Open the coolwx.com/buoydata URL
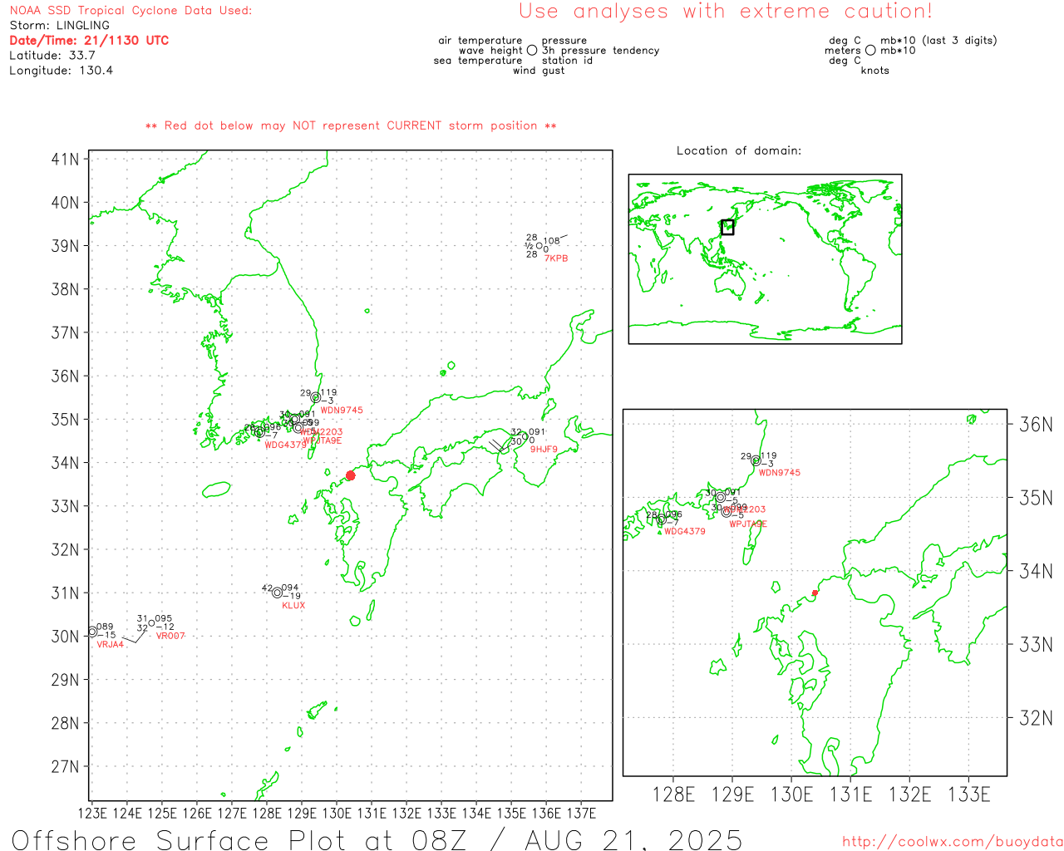Image resolution: width=1064 pixels, height=851 pixels. (x=953, y=842)
